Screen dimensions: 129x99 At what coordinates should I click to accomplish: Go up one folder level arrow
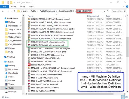(x=15, y=11)
